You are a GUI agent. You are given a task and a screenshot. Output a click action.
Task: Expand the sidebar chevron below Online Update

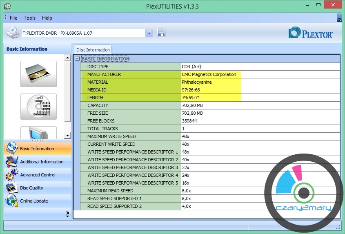coord(67,214)
